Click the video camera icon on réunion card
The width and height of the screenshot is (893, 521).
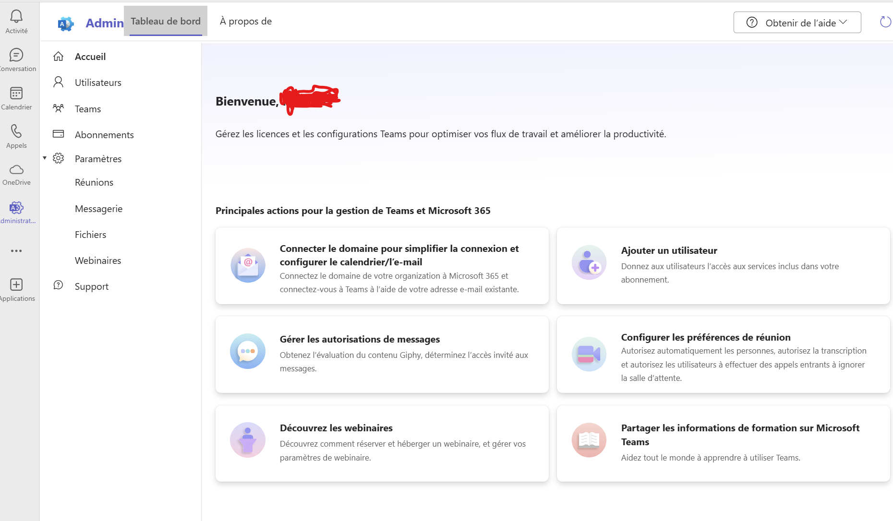tap(589, 354)
